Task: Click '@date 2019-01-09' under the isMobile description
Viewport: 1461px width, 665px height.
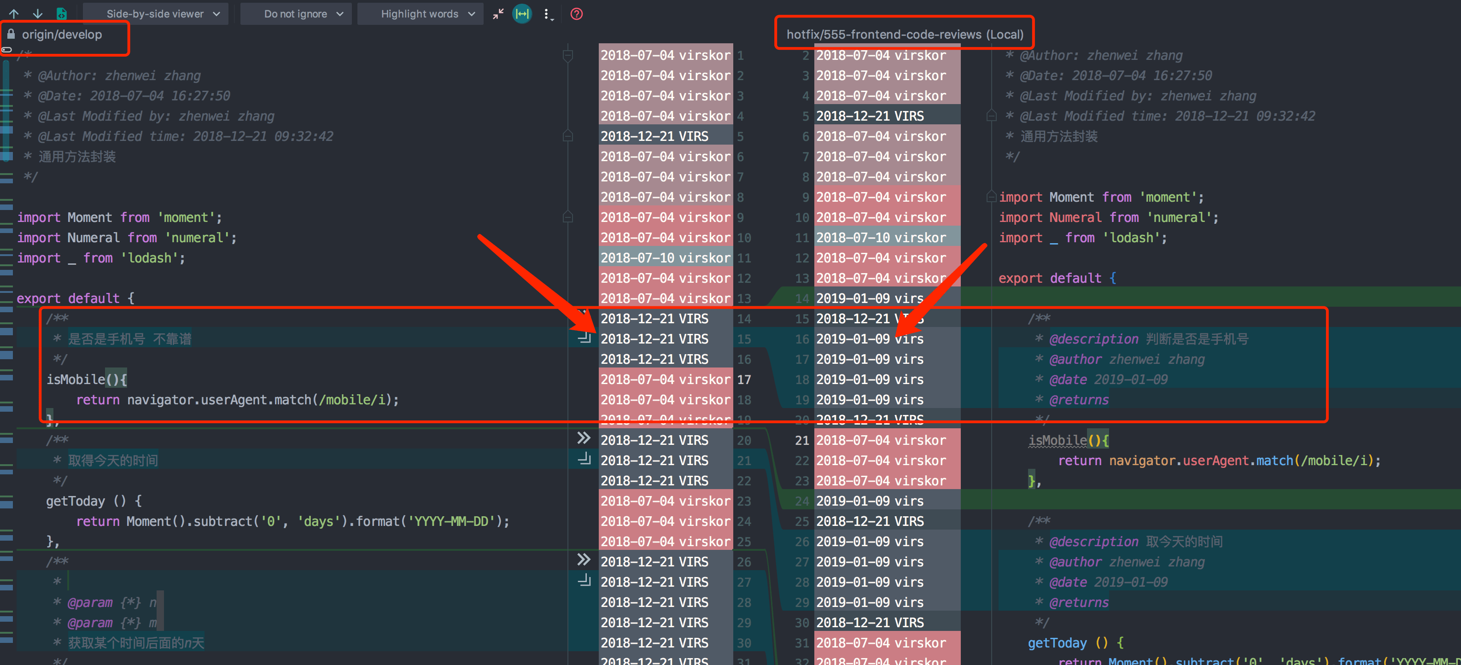Action: coord(1108,379)
